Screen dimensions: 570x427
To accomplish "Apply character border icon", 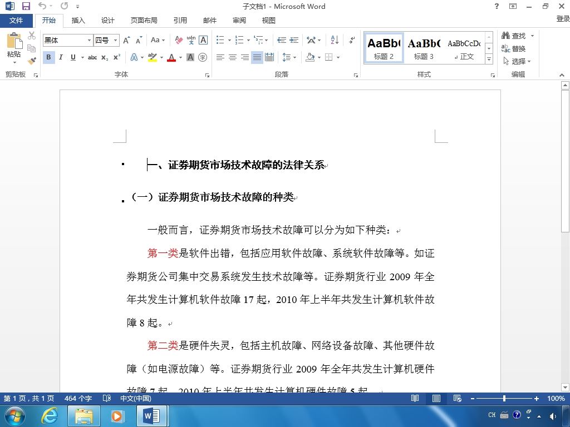I will (x=203, y=40).
